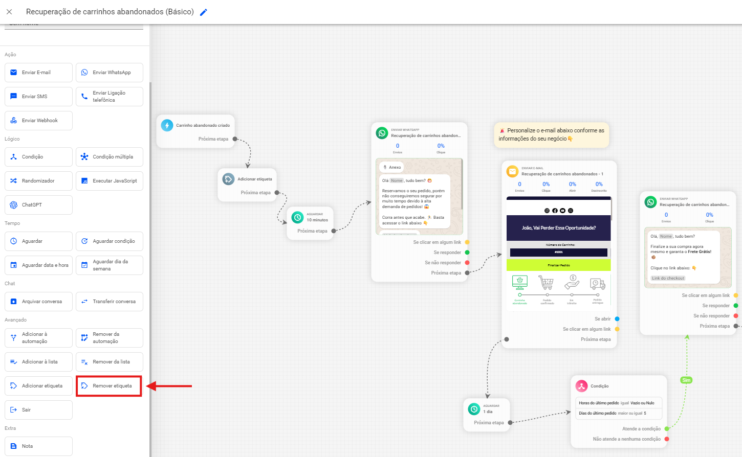Add an Enviar WhatsApp action

[x=110, y=73]
